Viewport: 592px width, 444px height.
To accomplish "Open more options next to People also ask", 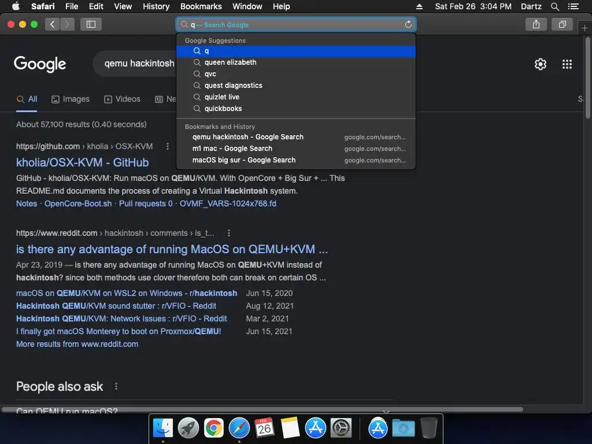I will tap(116, 387).
